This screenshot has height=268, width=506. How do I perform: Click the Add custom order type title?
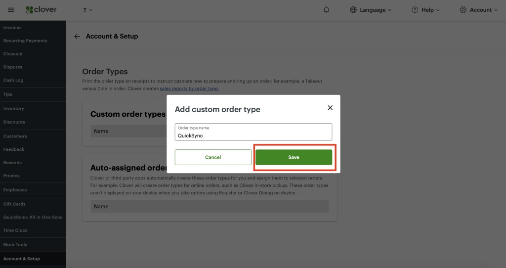pyautogui.click(x=217, y=109)
